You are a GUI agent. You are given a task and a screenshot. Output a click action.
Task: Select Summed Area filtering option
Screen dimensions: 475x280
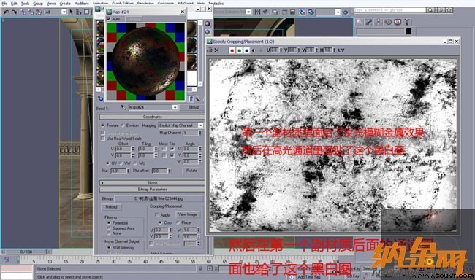[x=109, y=228]
